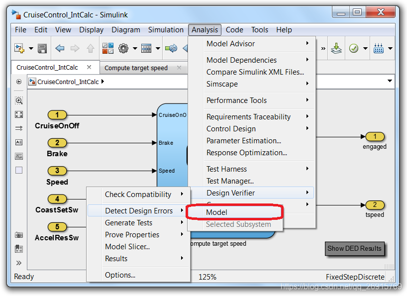Click the Forward navigation arrow
The height and width of the screenshot is (296, 407).
coord(75,48)
